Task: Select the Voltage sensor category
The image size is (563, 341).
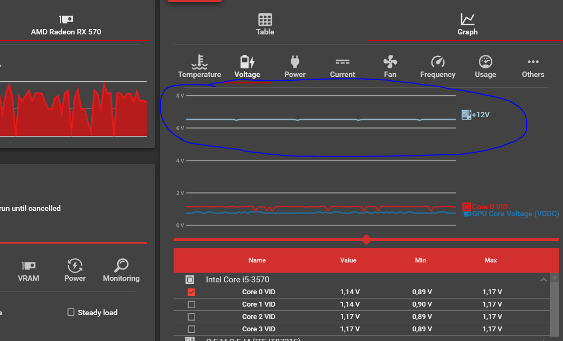Action: click(247, 67)
